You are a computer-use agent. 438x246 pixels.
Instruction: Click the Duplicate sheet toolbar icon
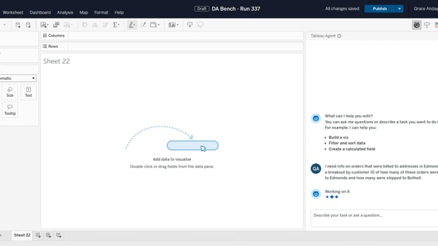(56, 25)
